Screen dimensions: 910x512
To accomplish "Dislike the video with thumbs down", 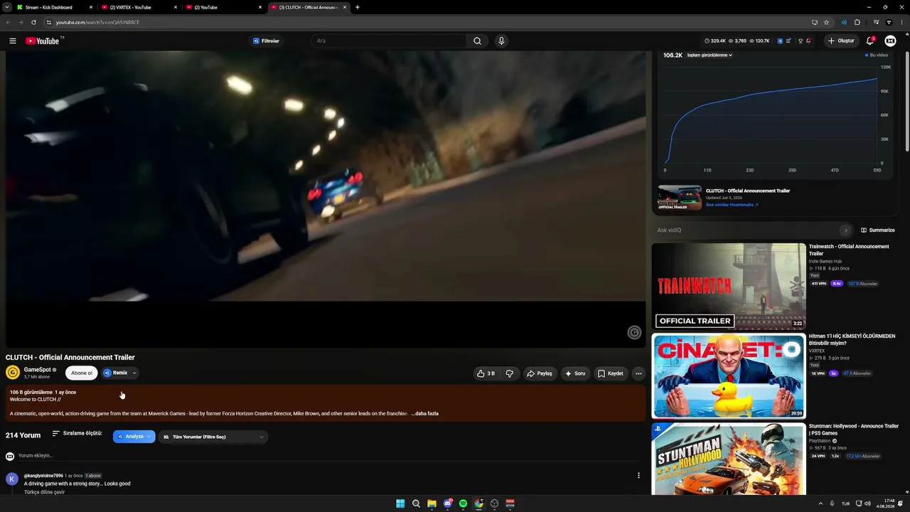I will 510,373.
